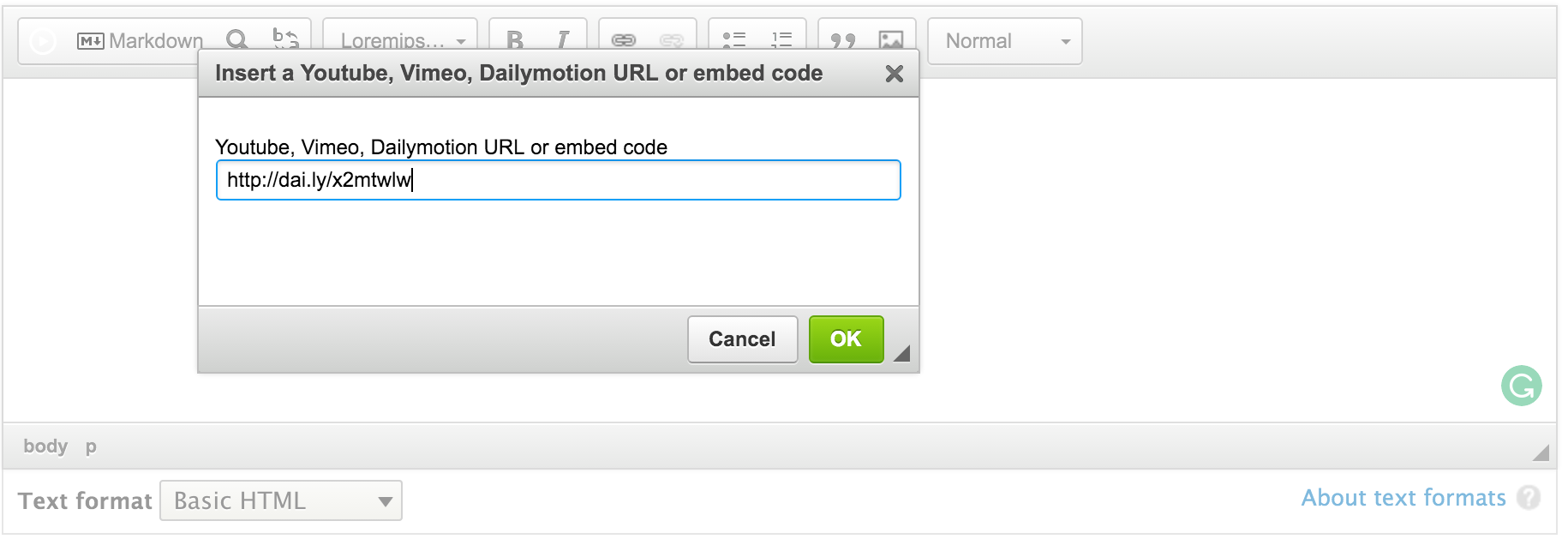Confirm with the green OK button
This screenshot has width=1568, height=545.
[847, 339]
